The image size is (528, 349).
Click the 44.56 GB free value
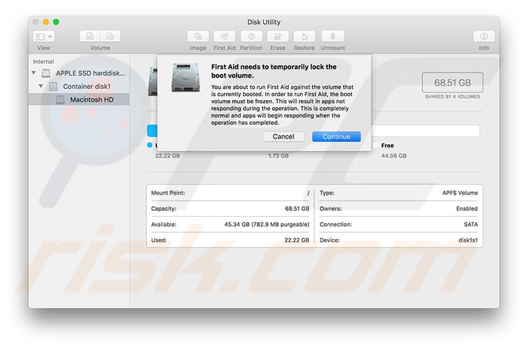(394, 155)
